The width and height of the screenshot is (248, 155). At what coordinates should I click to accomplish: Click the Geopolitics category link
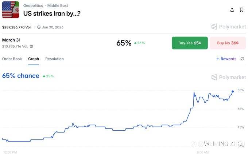(33, 5)
